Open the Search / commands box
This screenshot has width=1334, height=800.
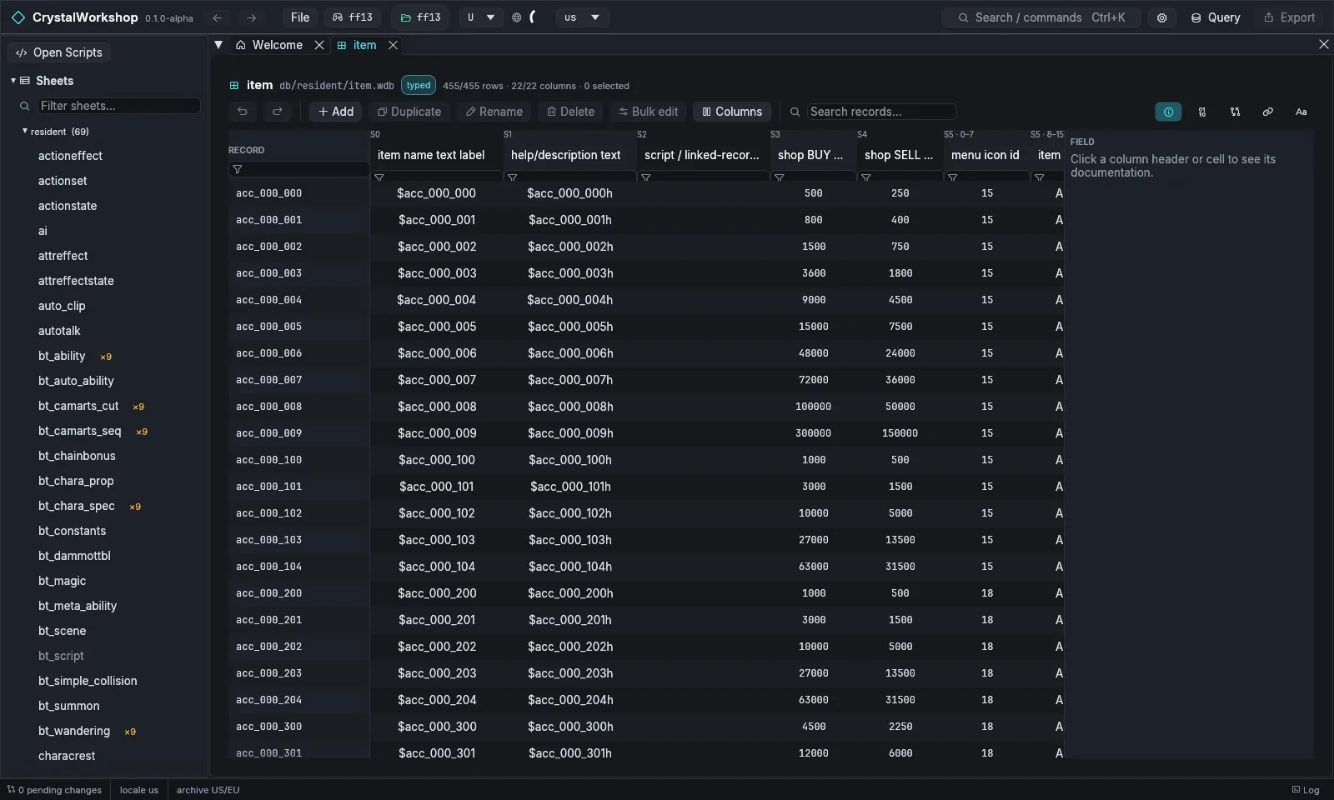(1041, 17)
